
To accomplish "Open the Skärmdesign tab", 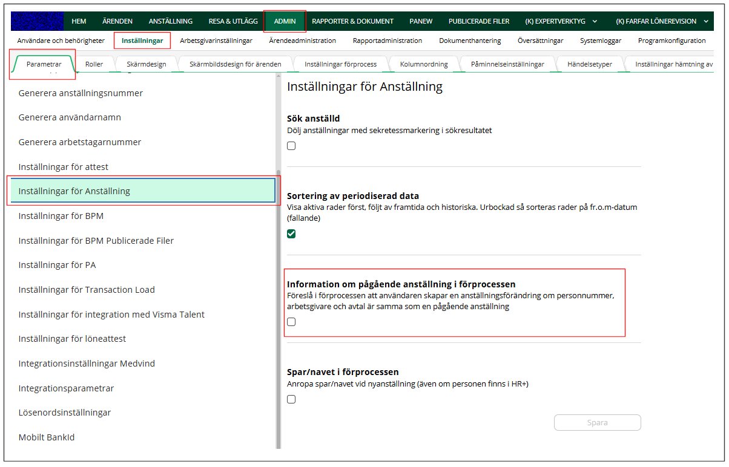I will point(146,64).
